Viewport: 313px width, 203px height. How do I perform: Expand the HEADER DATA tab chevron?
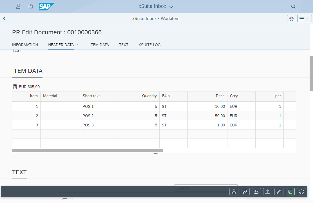click(78, 44)
